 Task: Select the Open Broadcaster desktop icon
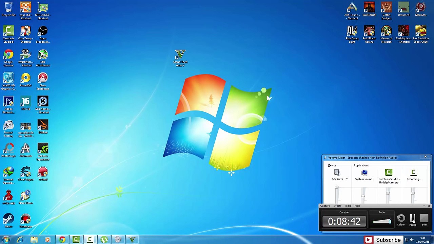pos(43,35)
